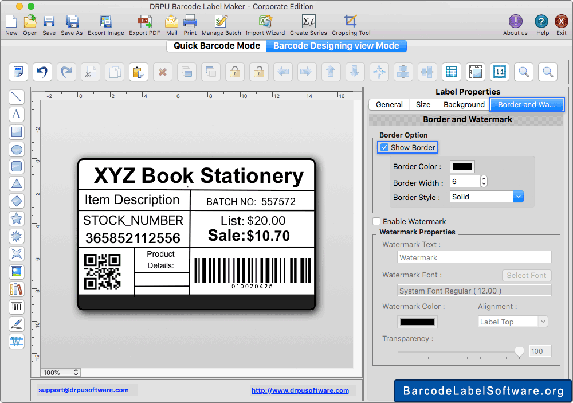Click the 1:1 actual size icon

pos(500,72)
